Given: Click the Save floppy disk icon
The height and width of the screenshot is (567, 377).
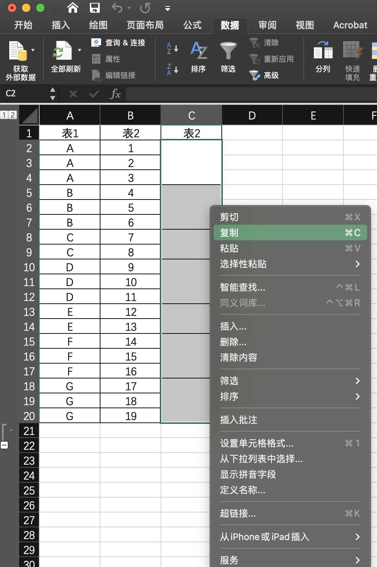Looking at the screenshot, I should pyautogui.click(x=95, y=7).
